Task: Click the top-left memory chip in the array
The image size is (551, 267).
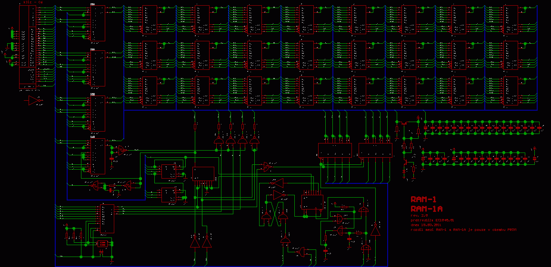Action: click(x=149, y=19)
